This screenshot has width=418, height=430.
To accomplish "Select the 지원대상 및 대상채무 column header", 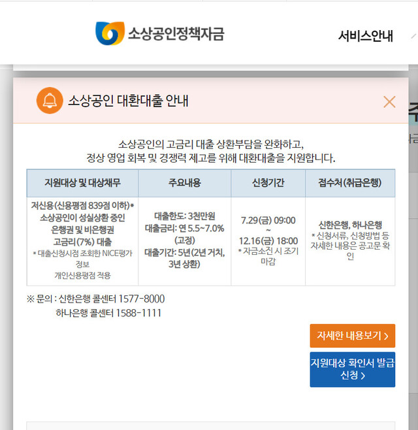I will 82,183.
